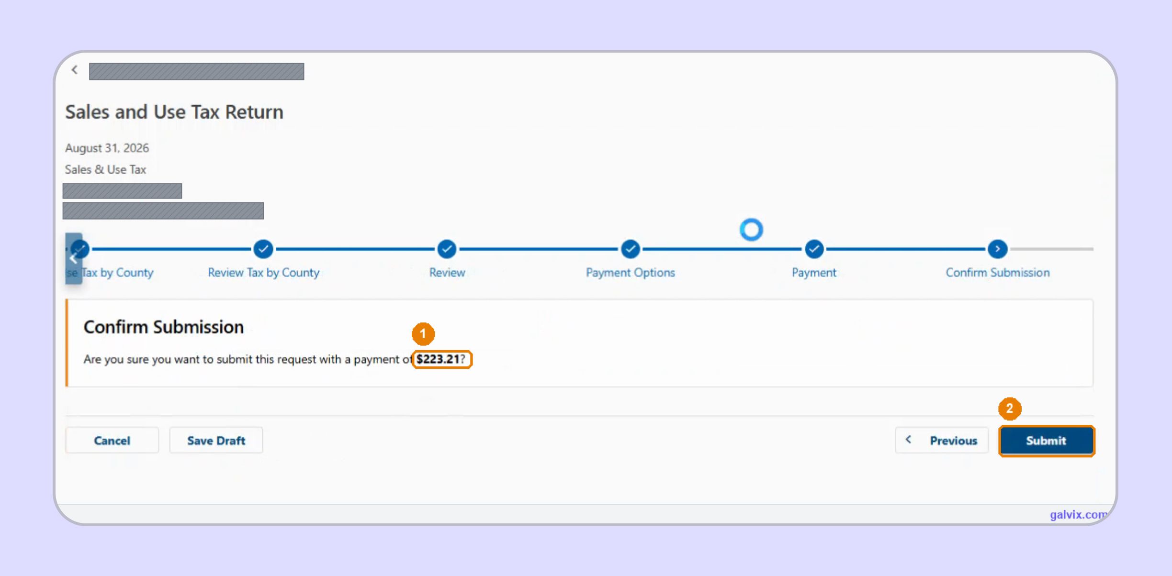1172x576 pixels.
Task: Open the Payment Options step label
Action: (631, 273)
